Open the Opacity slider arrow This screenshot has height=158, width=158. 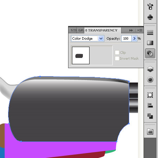pos(134,39)
